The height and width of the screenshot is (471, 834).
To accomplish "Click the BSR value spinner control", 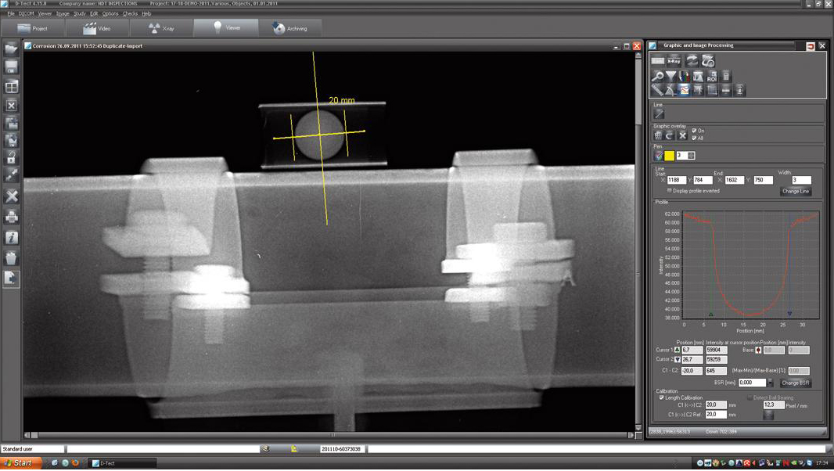I will pyautogui.click(x=771, y=383).
